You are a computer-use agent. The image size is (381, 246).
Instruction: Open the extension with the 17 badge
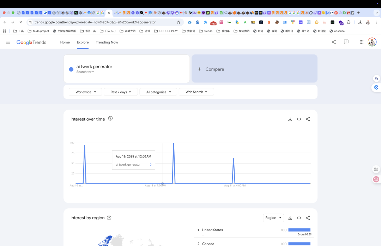(341, 23)
